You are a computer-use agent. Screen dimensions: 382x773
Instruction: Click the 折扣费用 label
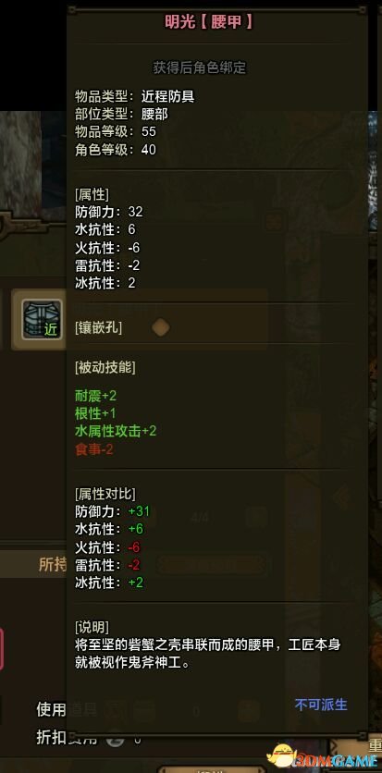(x=67, y=738)
